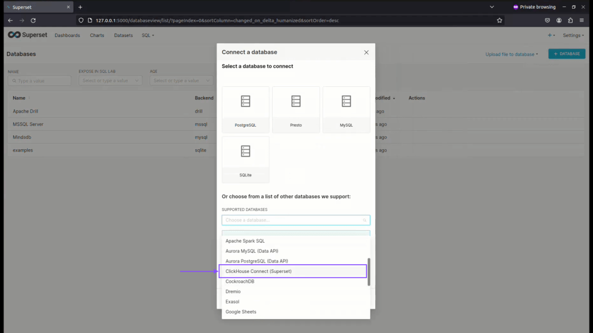Click the + DATABASE button
The image size is (593, 333).
click(566, 54)
